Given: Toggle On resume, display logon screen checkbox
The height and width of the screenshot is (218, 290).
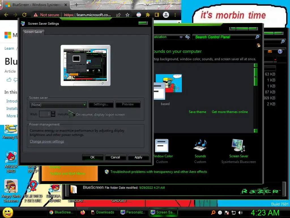Looking at the screenshot, I should pos(72,114).
